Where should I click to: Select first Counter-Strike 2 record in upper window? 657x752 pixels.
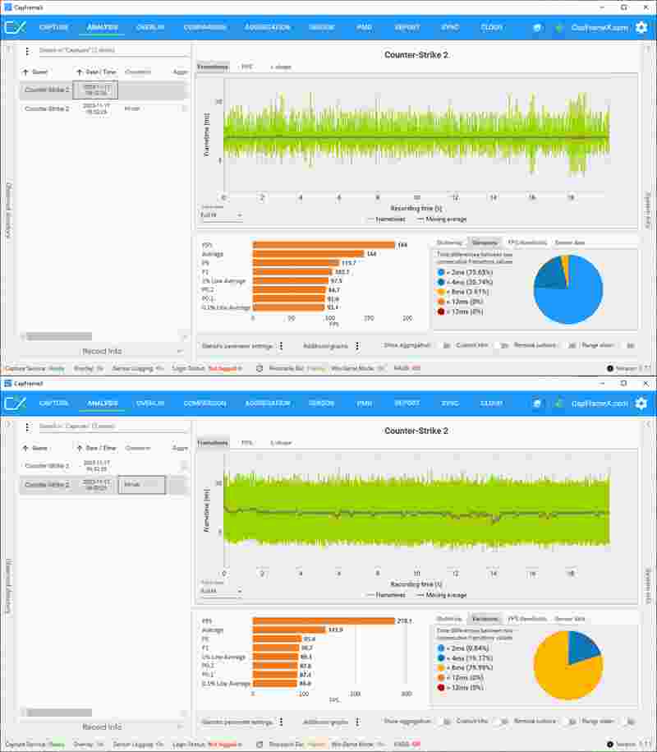pos(102,90)
